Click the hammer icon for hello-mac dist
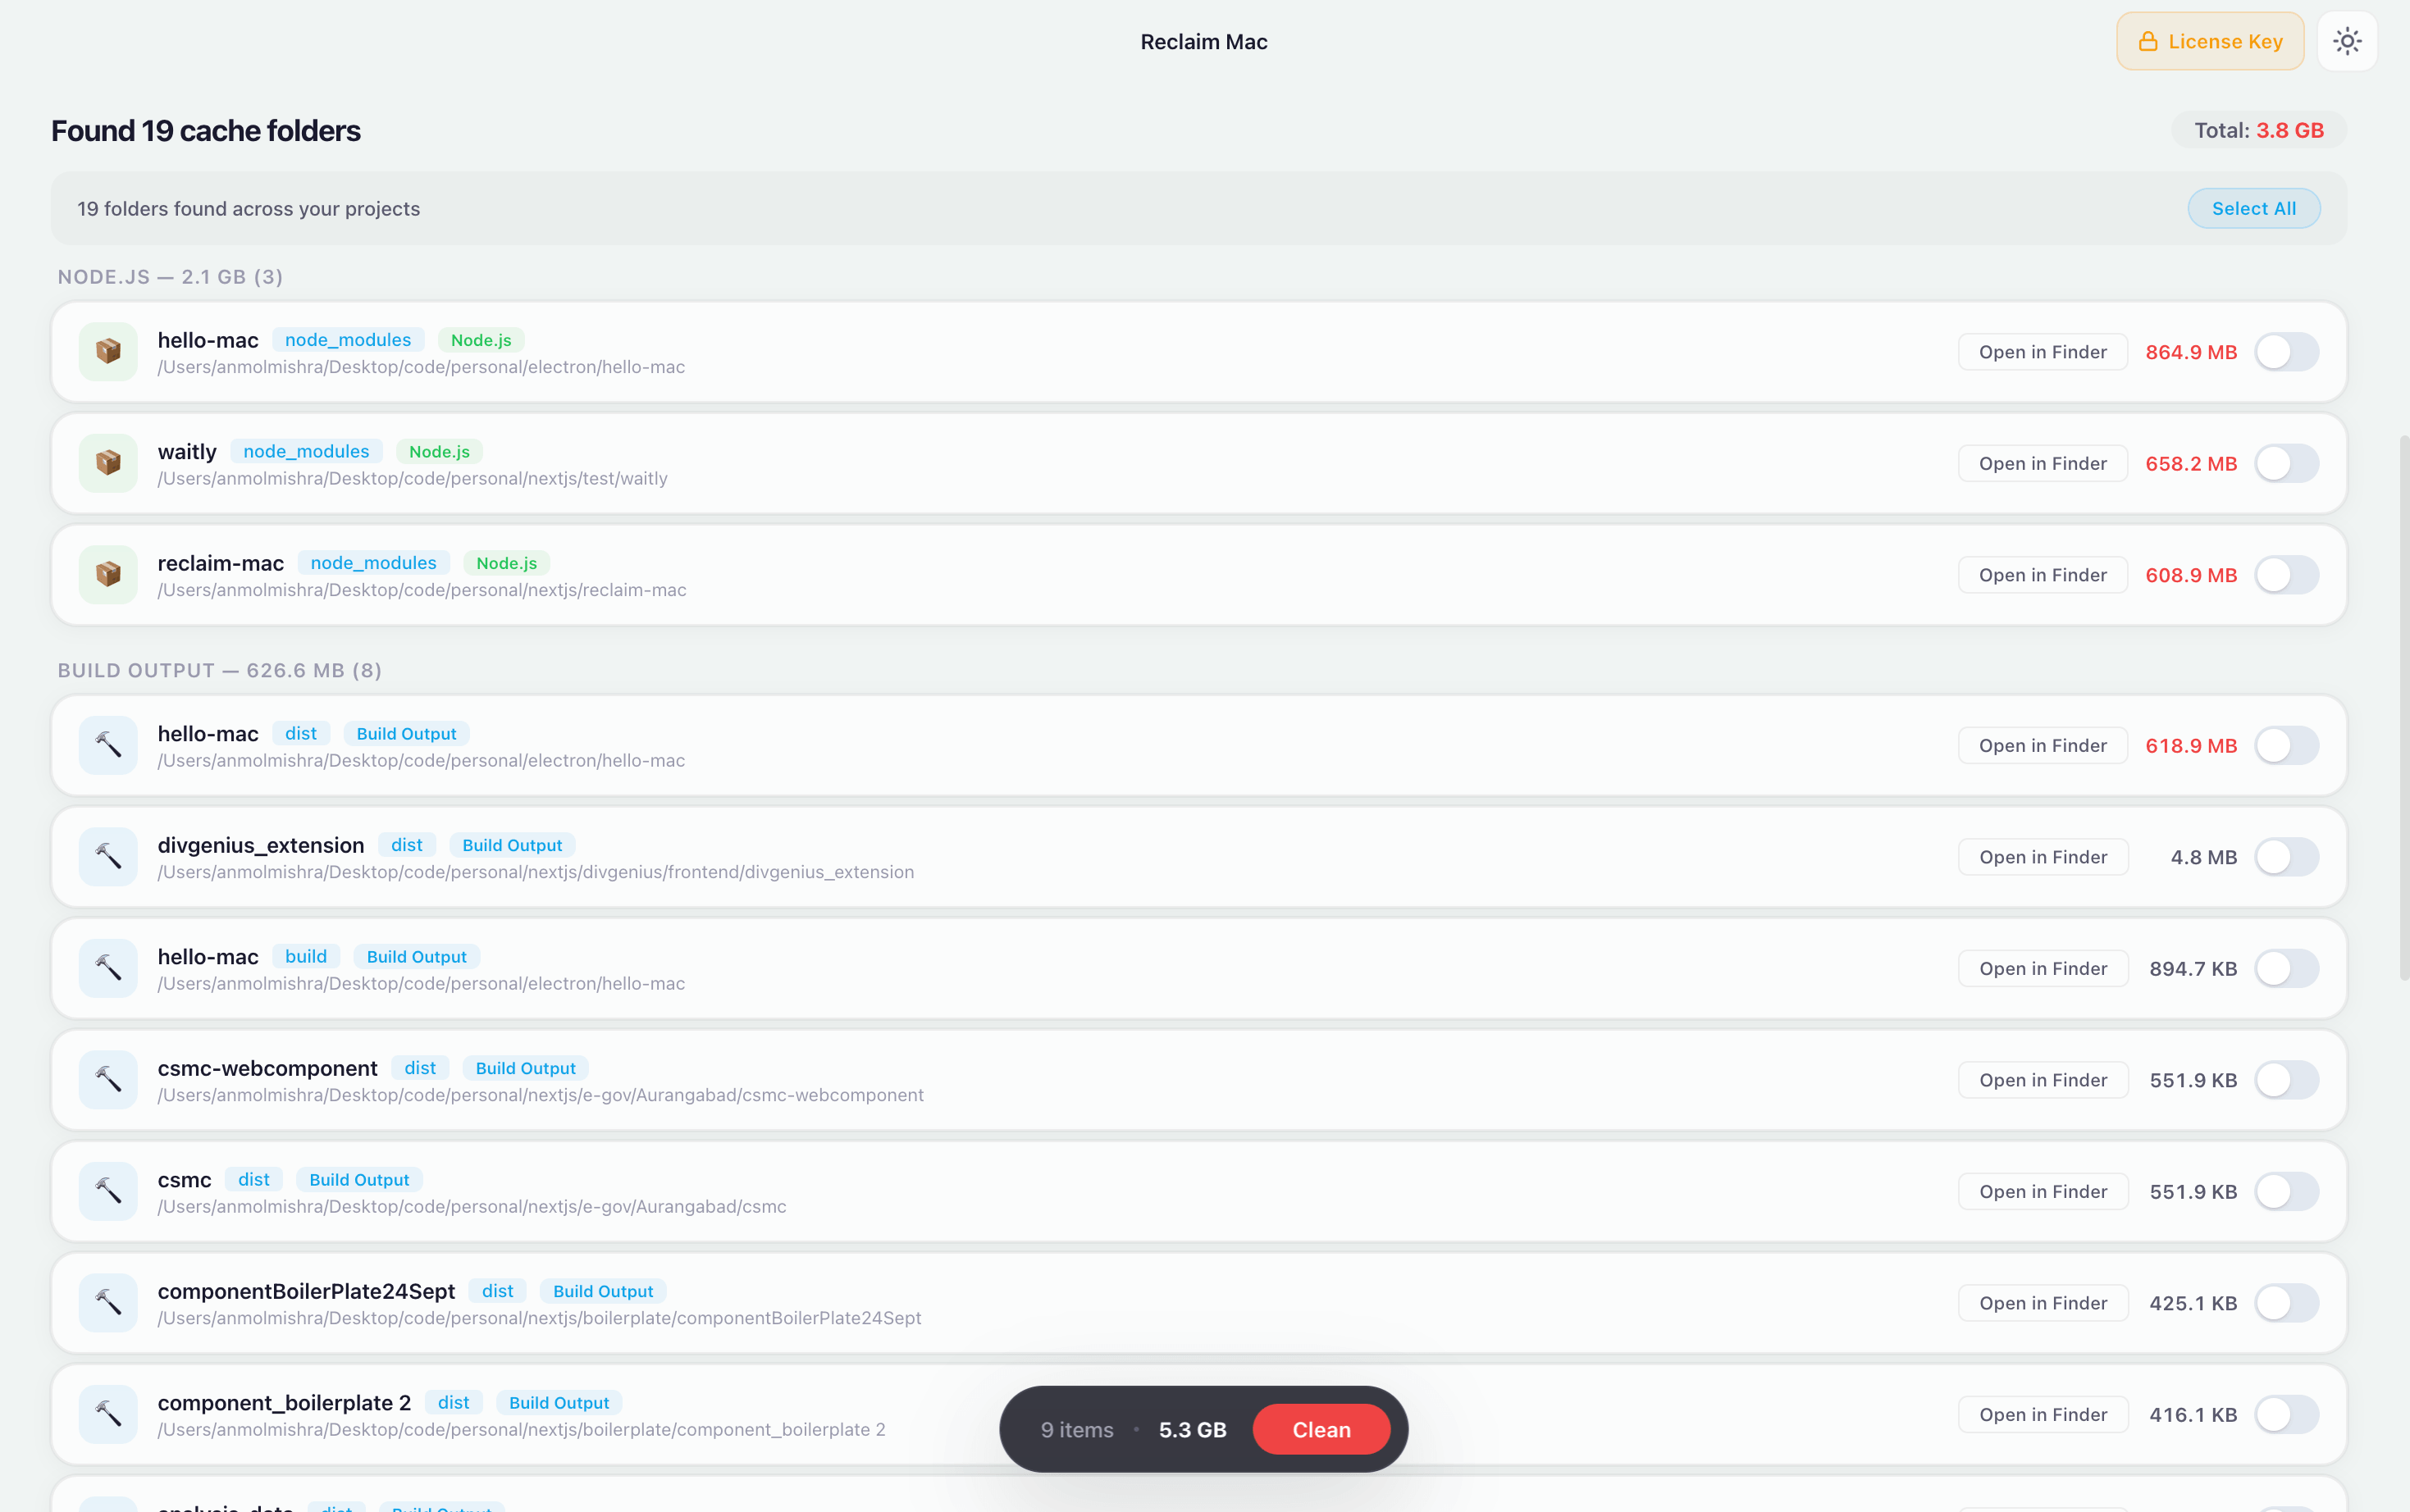The height and width of the screenshot is (1512, 2410). (108, 745)
